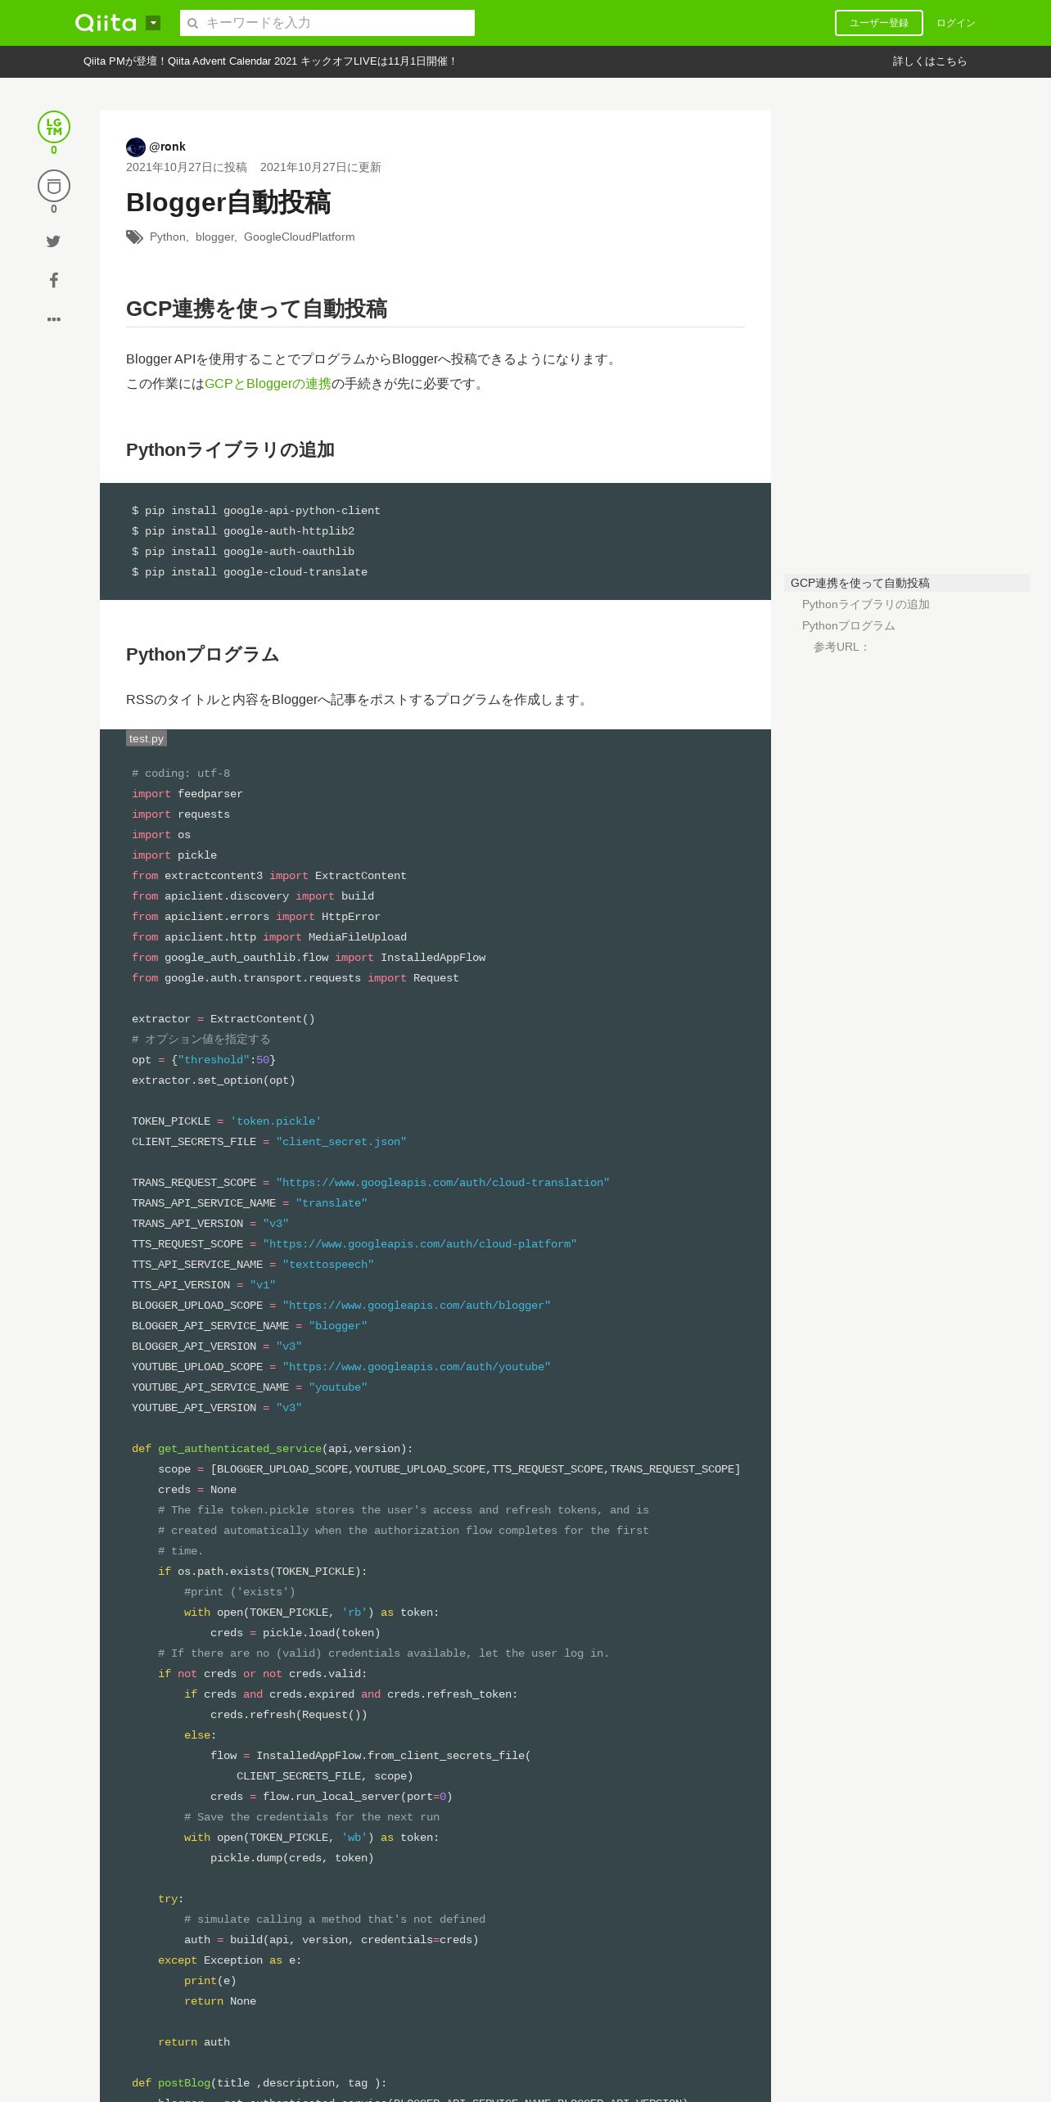Share article via Twitter icon
This screenshot has height=2102, width=1051.
[53, 241]
